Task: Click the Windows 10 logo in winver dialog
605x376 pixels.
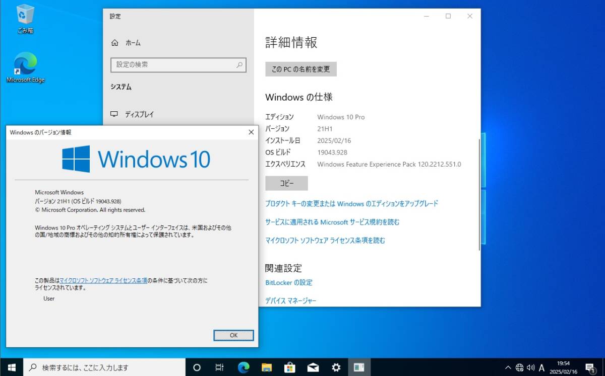Action: click(136, 159)
